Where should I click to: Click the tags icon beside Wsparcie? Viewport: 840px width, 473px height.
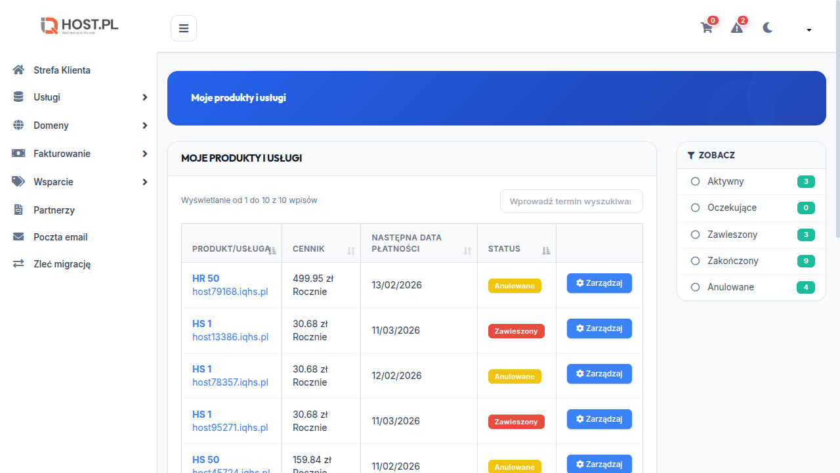pos(18,181)
